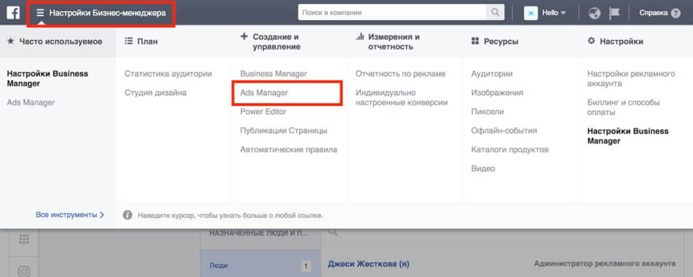
Task: Click the Instagram icon in sidebar
Action: click(24, 271)
